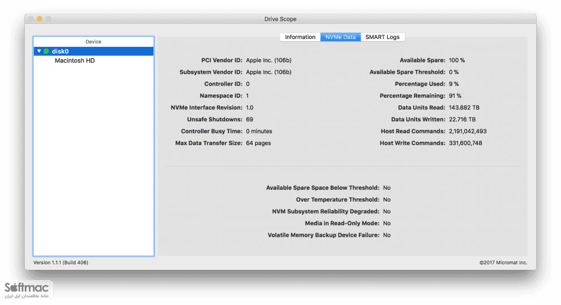Image resolution: width=561 pixels, height=305 pixels.
Task: Click the Version 1.1.1 (Build 406) text
Action: tap(61, 263)
